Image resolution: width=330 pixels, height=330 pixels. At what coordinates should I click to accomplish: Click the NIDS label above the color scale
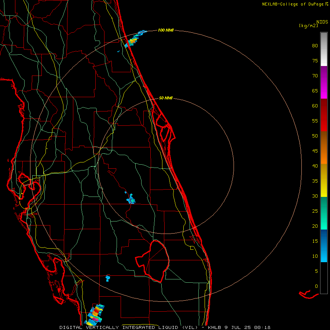[322, 22]
